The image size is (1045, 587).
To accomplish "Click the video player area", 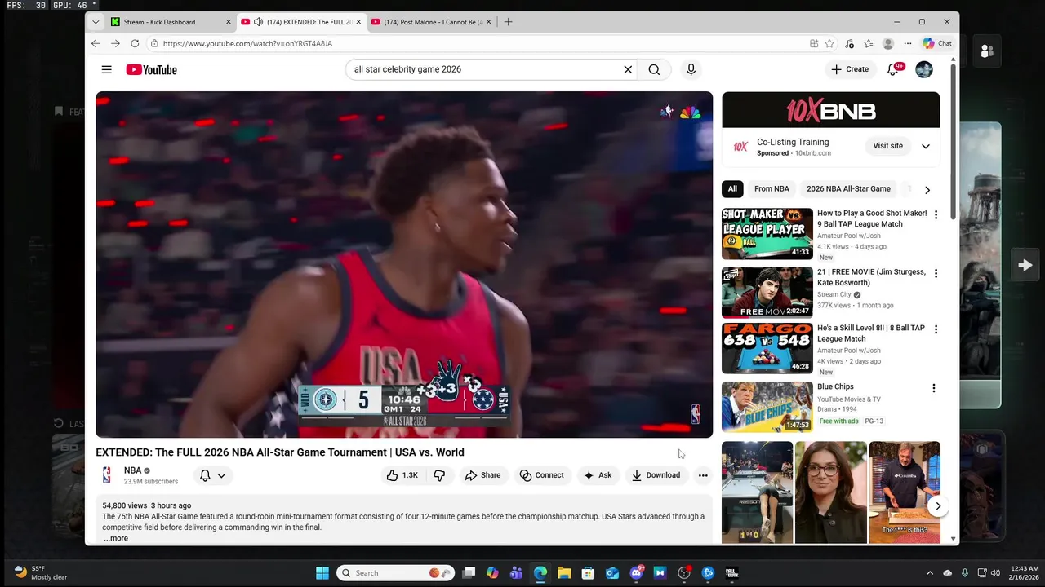I will (404, 264).
